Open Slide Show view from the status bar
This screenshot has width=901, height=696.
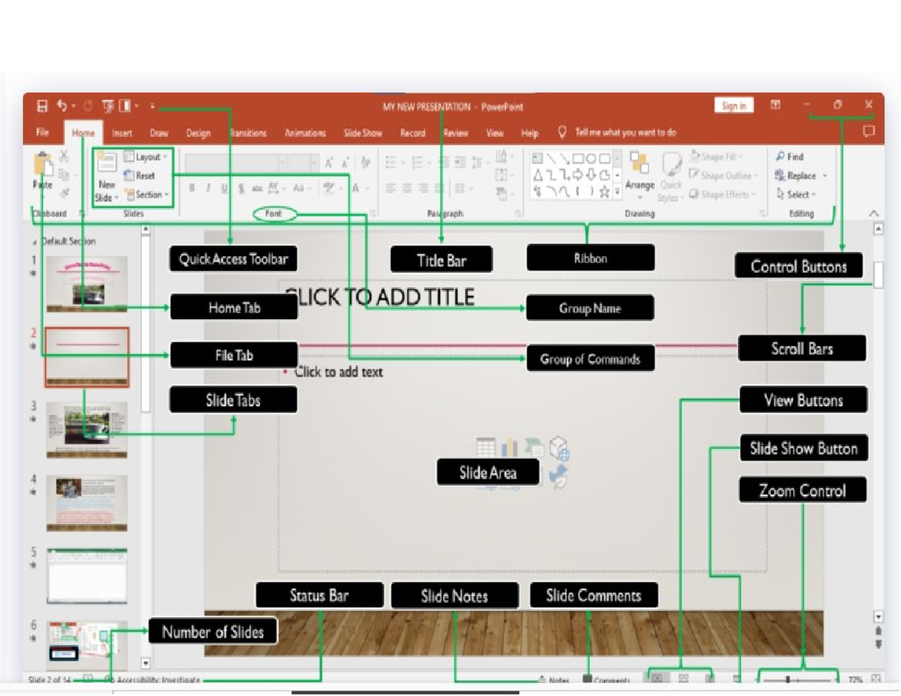[737, 677]
